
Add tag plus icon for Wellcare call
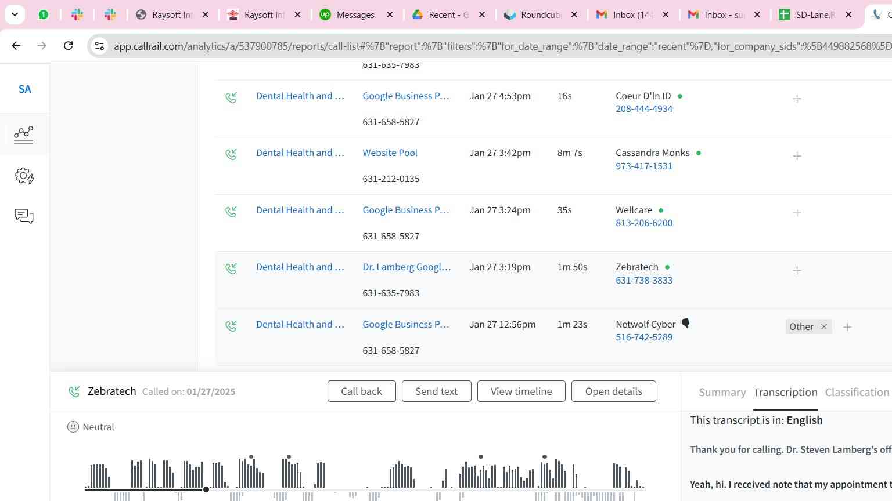pos(797,213)
